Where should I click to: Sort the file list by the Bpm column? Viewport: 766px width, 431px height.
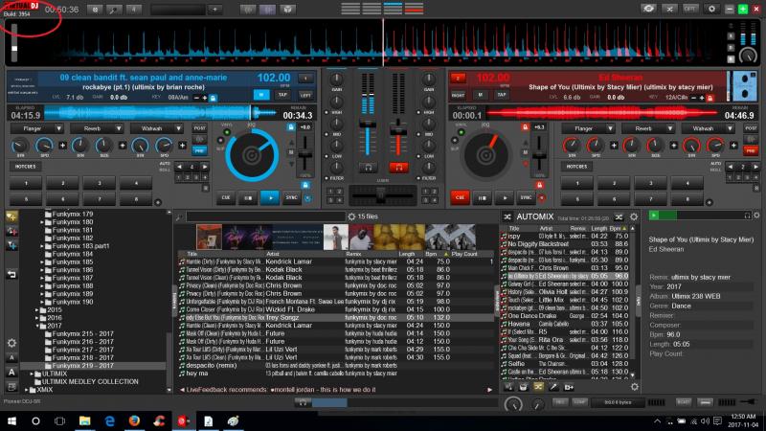point(437,254)
